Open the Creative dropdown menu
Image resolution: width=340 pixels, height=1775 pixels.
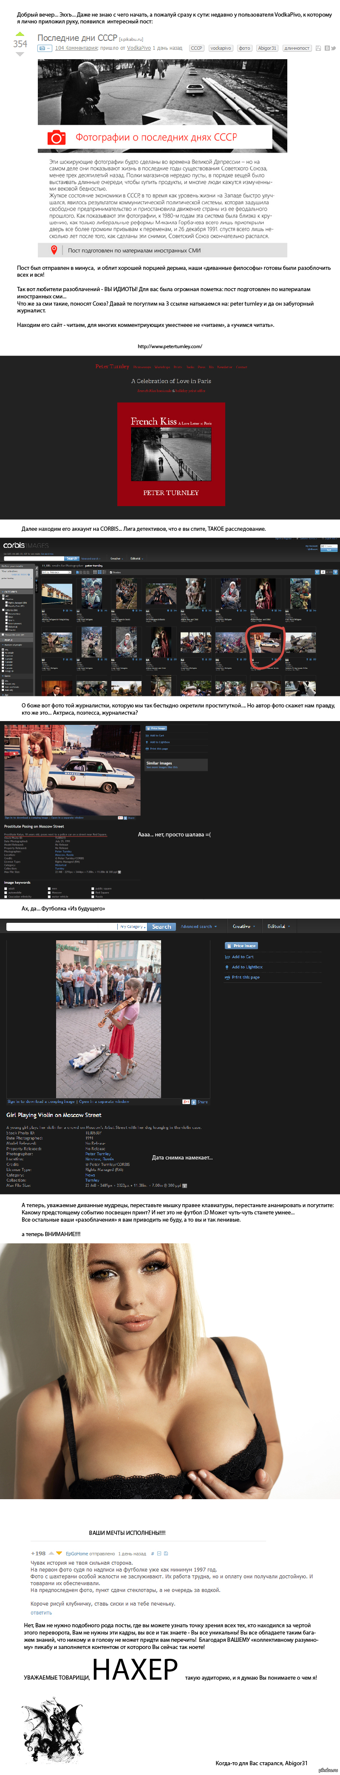pos(244,927)
